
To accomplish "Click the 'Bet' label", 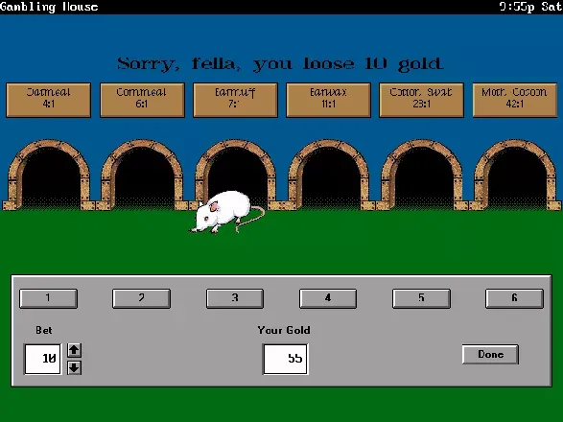I will pos(44,330).
